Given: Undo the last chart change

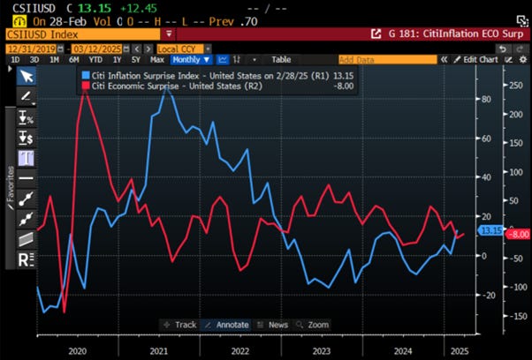Looking at the screenshot, I should click(504, 49).
